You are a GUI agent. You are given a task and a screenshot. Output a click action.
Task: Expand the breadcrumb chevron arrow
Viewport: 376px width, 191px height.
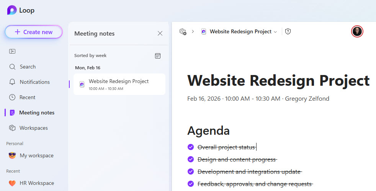pos(193,31)
